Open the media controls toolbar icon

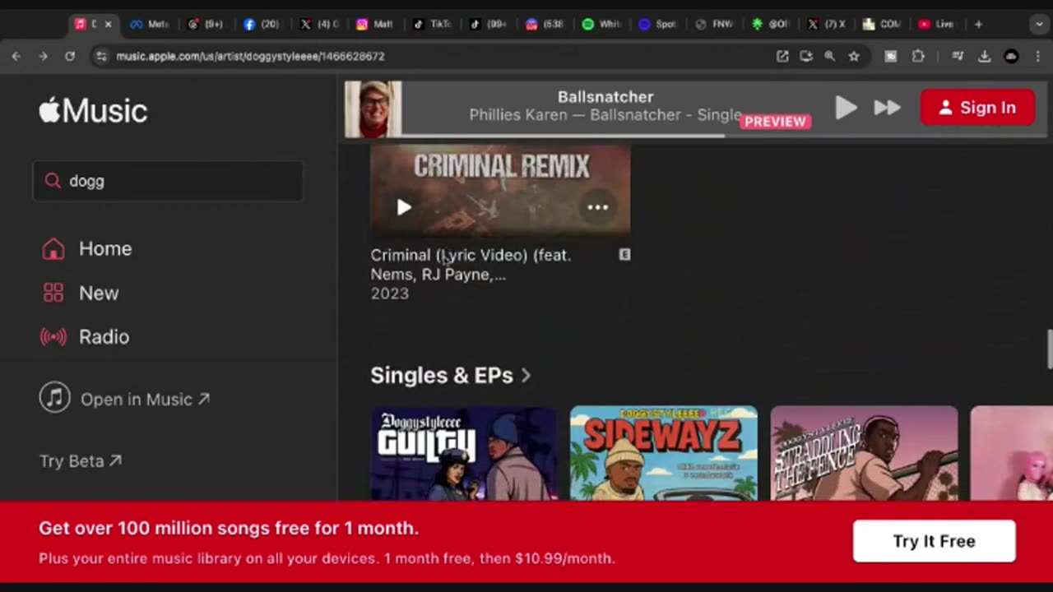point(958,56)
